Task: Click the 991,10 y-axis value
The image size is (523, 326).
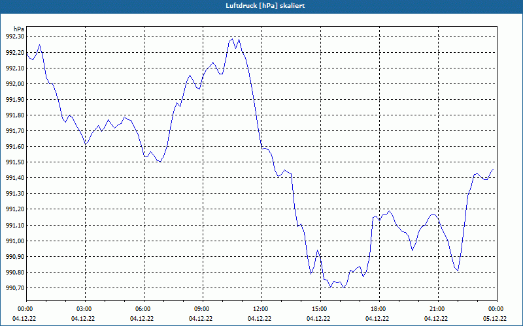Action: coord(15,225)
